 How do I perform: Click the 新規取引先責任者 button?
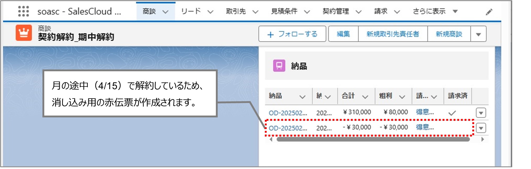pos(393,34)
